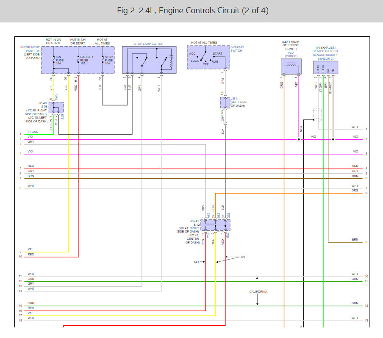
Task: Click the IGNITION SWITCH label
Action: pyautogui.click(x=236, y=48)
